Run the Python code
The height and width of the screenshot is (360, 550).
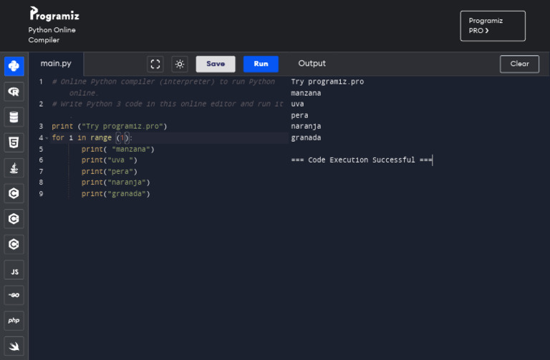click(261, 64)
